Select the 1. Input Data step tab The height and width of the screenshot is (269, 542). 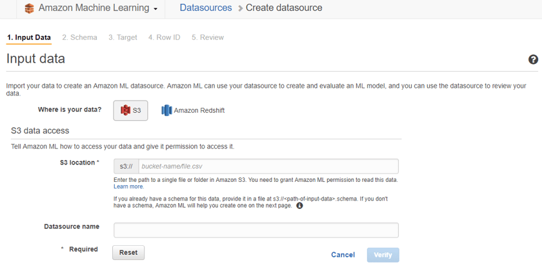(29, 37)
